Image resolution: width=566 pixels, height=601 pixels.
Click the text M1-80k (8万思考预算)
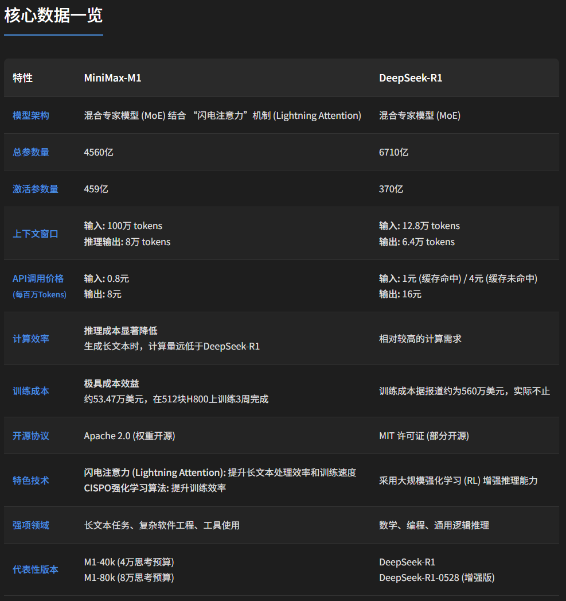point(129,577)
